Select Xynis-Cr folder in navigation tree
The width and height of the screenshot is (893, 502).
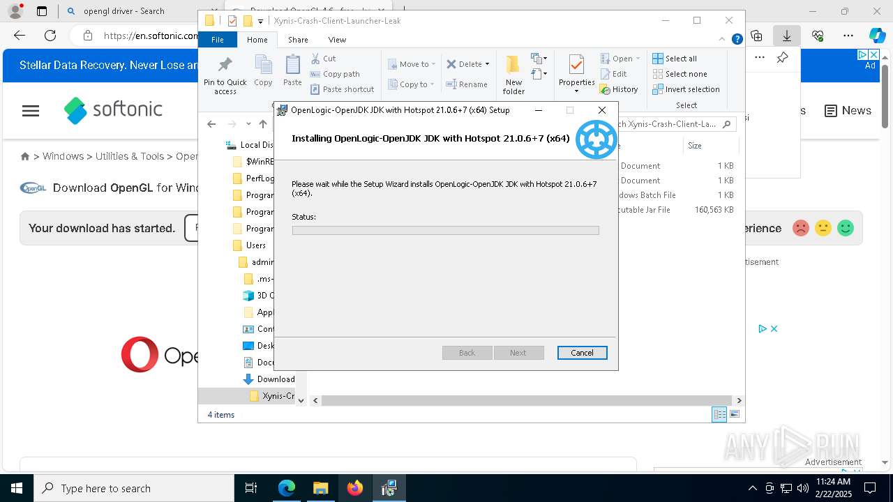click(x=272, y=396)
